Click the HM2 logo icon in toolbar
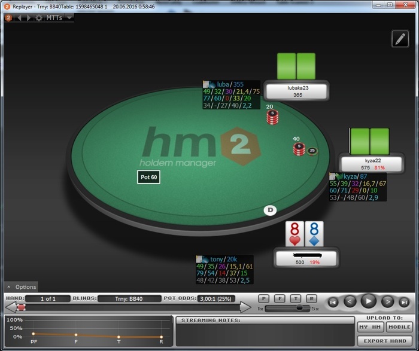This screenshot has height=351, width=419. coord(8,18)
